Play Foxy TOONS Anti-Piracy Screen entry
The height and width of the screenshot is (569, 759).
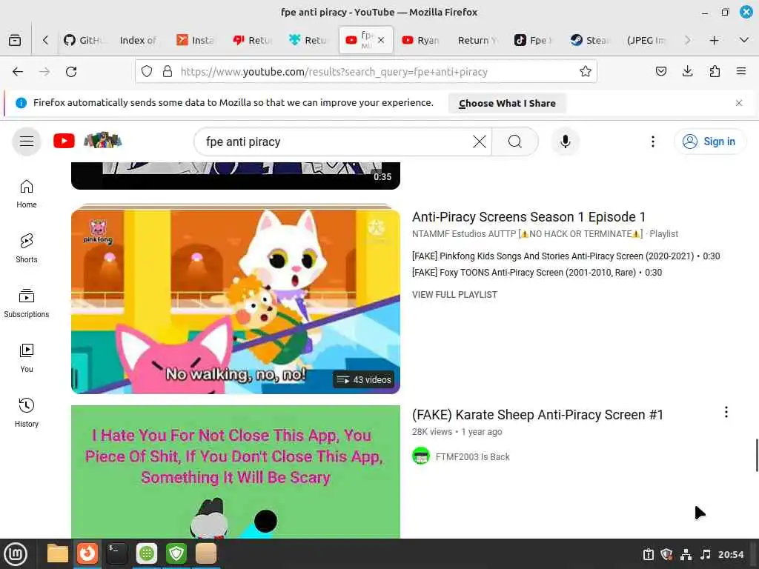(537, 273)
